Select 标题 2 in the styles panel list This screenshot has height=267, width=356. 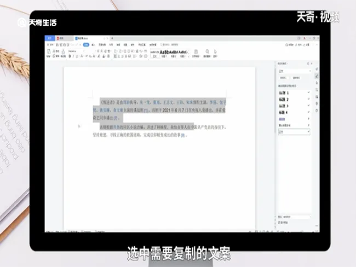[294, 100]
